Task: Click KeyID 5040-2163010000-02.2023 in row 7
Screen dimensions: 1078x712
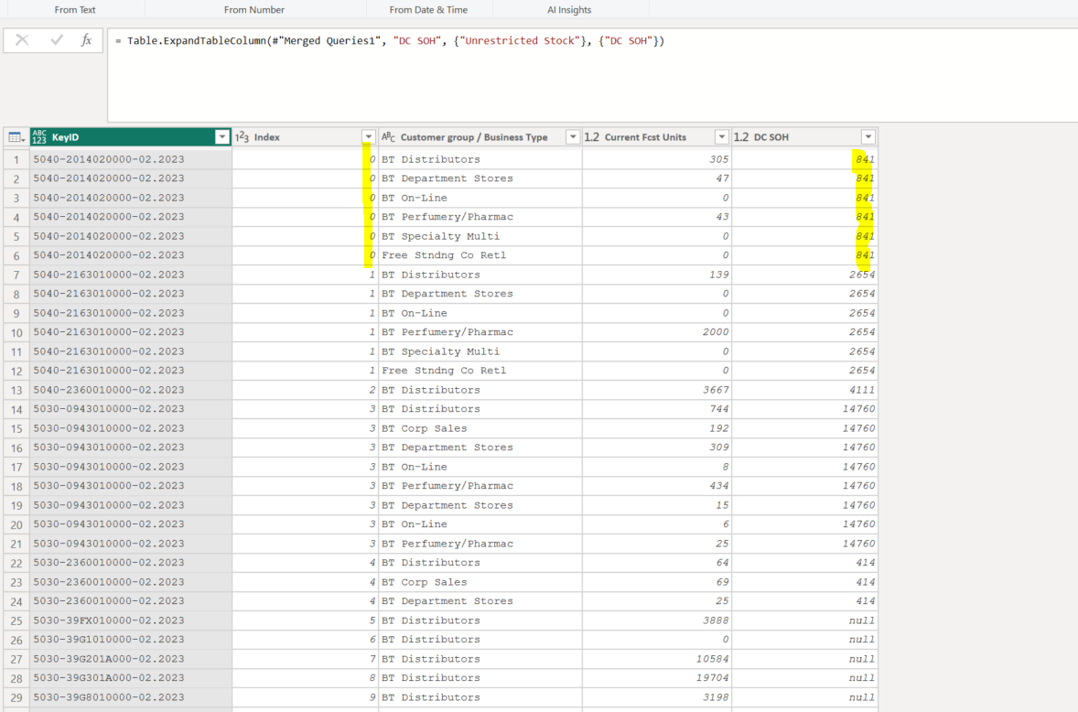Action: coord(131,275)
